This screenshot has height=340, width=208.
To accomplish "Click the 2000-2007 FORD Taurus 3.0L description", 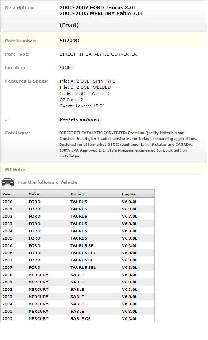I will pyautogui.click(x=98, y=7).
